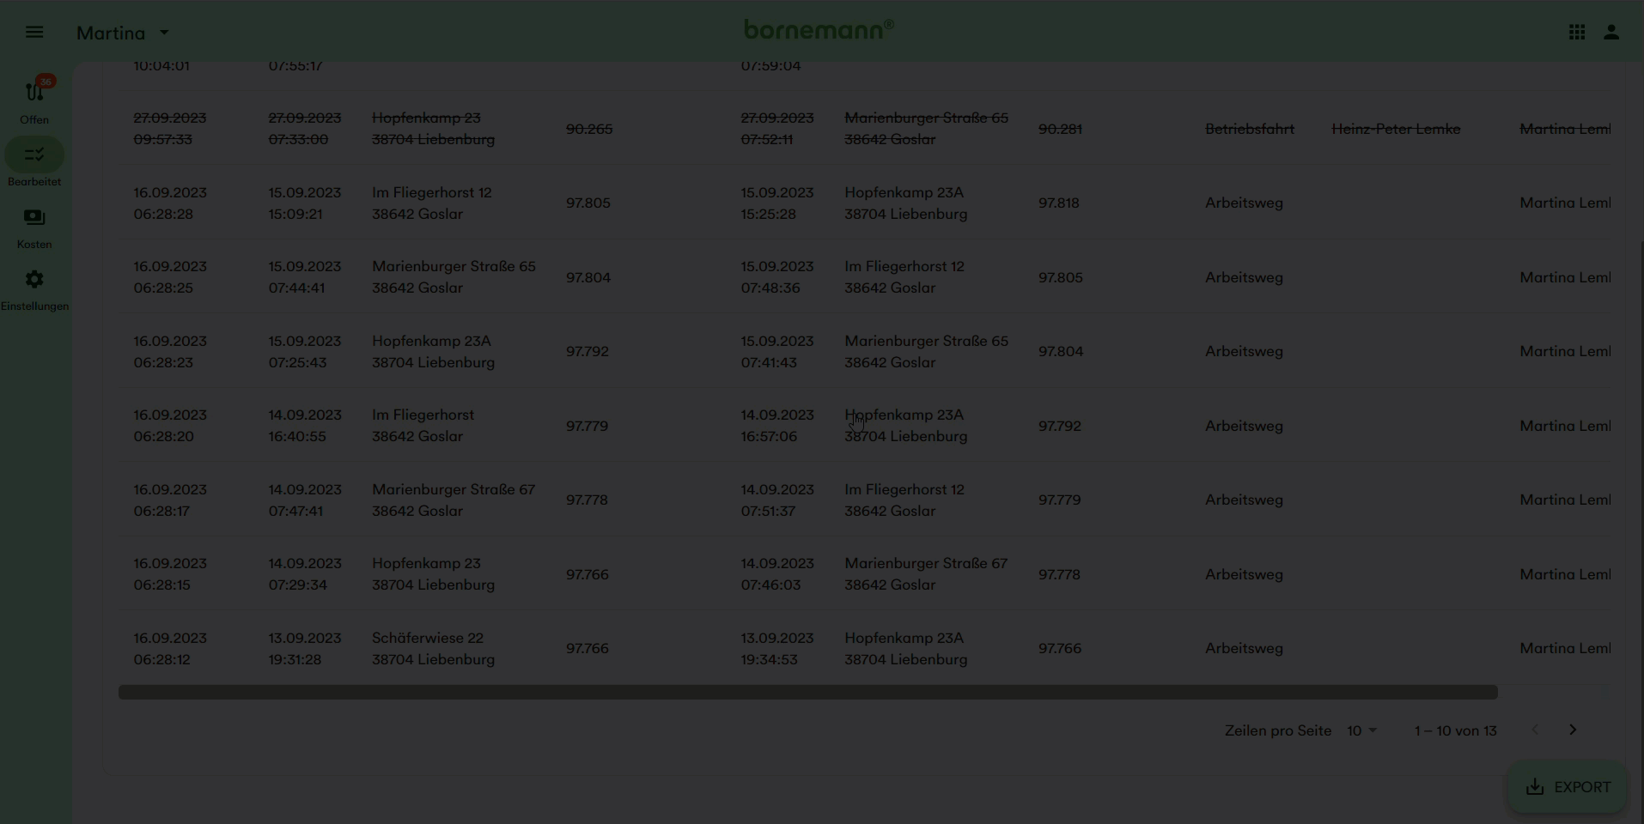1644x824 pixels.
Task: Click the horizontal table scrollbar
Action: (x=807, y=693)
